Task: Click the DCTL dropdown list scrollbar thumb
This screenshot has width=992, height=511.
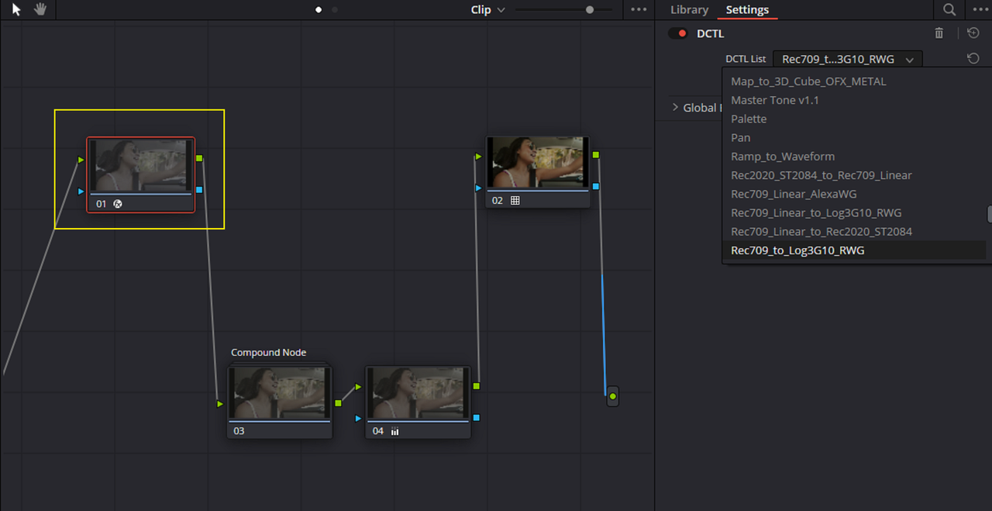Action: [x=989, y=214]
